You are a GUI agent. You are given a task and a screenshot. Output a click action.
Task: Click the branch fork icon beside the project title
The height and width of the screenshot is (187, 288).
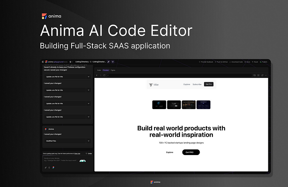[x=112, y=62]
